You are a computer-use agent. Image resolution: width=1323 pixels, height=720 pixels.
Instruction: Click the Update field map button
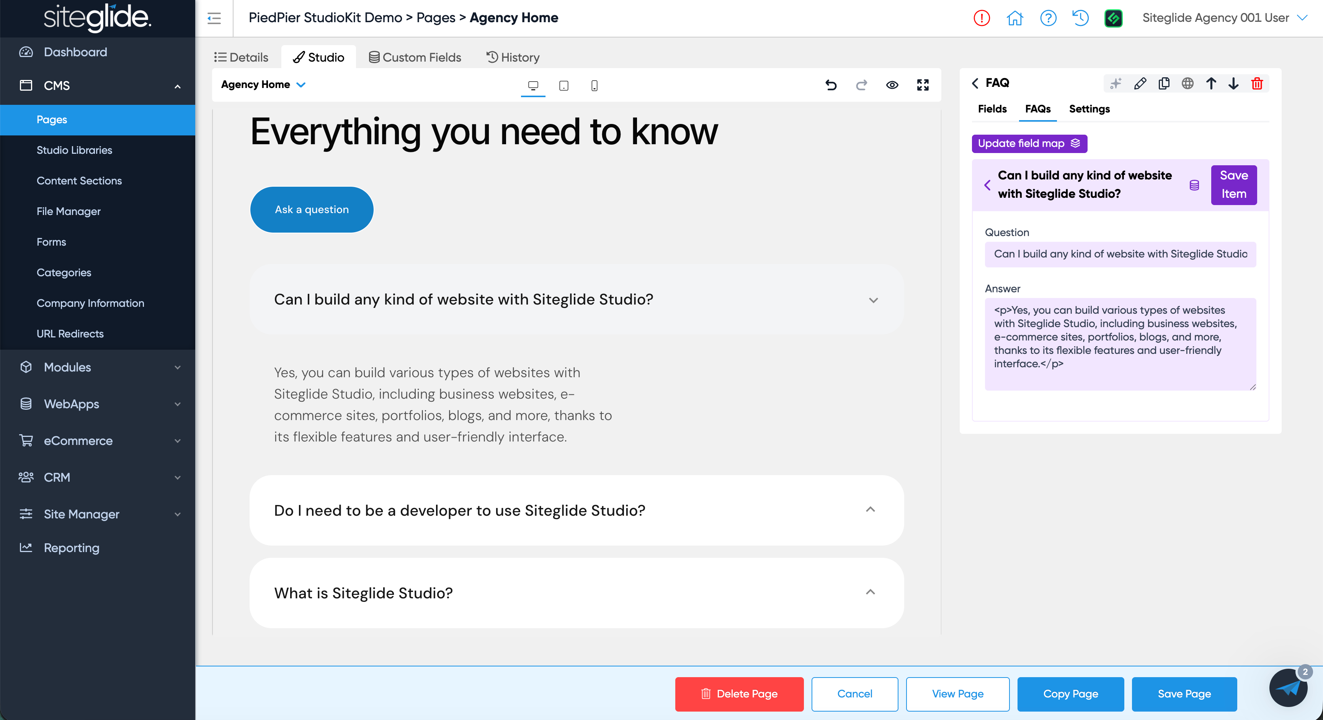pyautogui.click(x=1029, y=144)
